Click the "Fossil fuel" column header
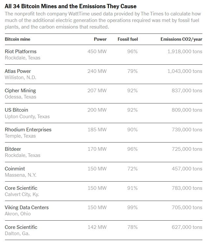207x243 pixels. 128,39
